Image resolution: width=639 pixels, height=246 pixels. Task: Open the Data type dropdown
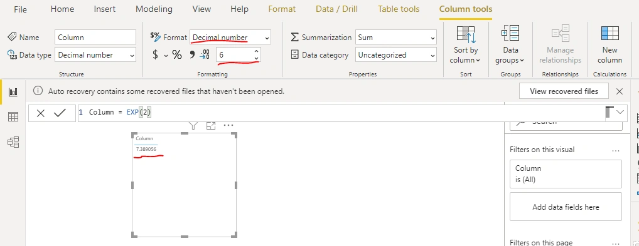(x=95, y=55)
